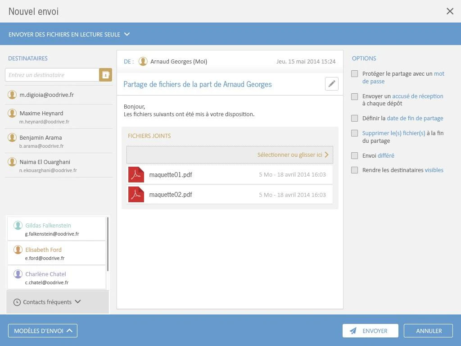This screenshot has width=461, height=346.
Task: Click the clock icon next to Contacts fréquents
Action: (x=17, y=302)
